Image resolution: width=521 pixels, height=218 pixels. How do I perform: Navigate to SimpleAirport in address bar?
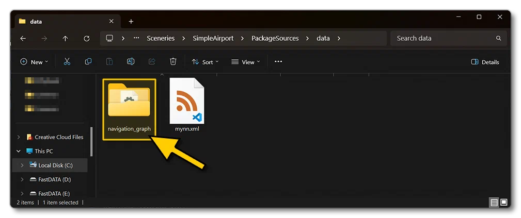[213, 39]
